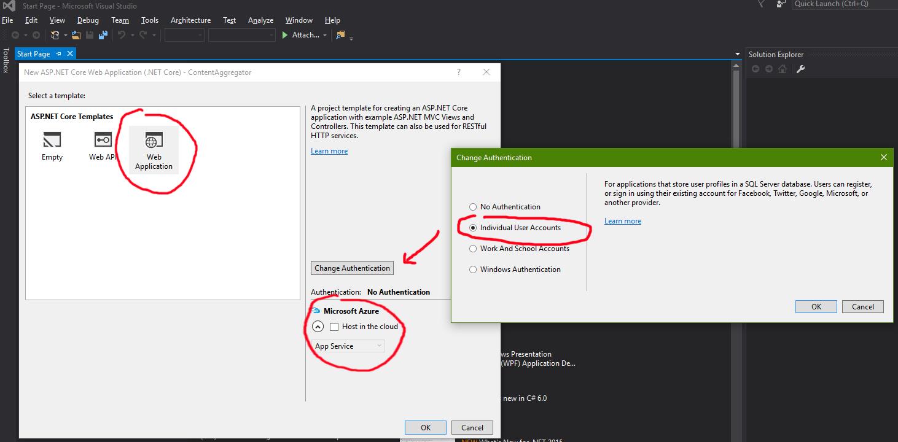
Task: Open Solution Explorer Properties wrench
Action: (x=800, y=69)
